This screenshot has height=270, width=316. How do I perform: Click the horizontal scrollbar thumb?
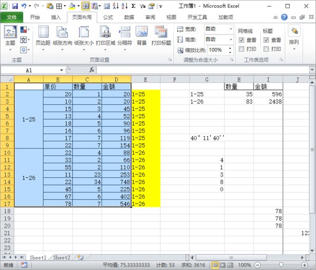click(231, 257)
